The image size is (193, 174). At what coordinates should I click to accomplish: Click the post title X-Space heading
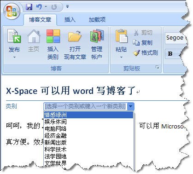(71, 91)
